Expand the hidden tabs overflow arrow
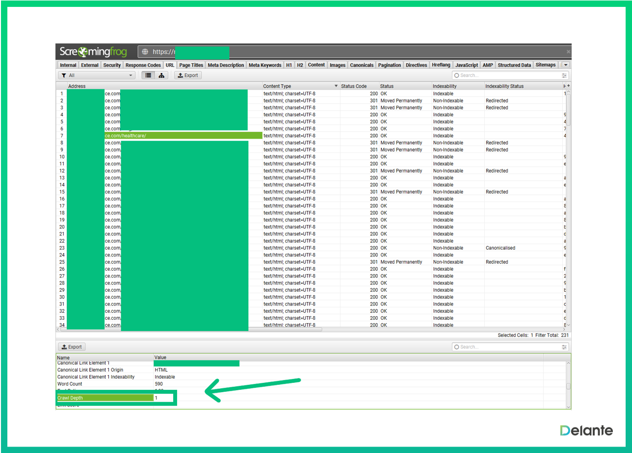 click(x=566, y=65)
